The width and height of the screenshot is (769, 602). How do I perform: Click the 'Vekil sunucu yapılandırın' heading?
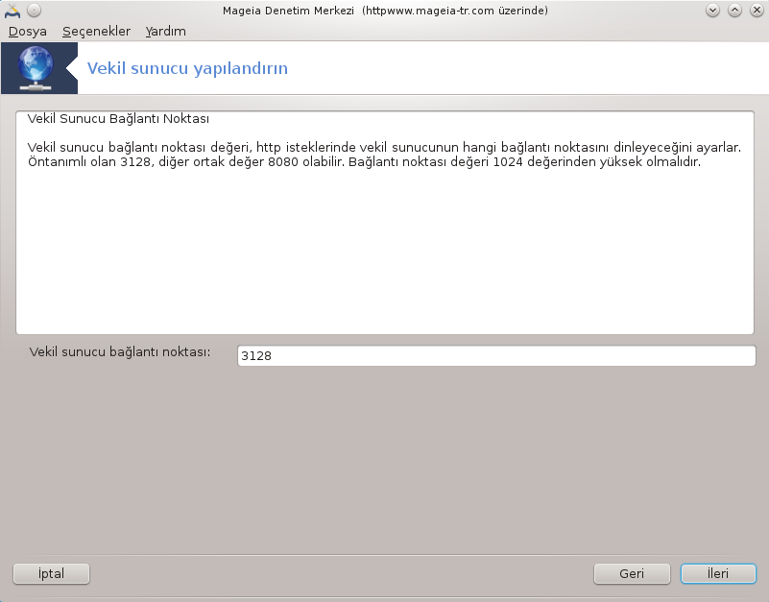click(x=187, y=68)
